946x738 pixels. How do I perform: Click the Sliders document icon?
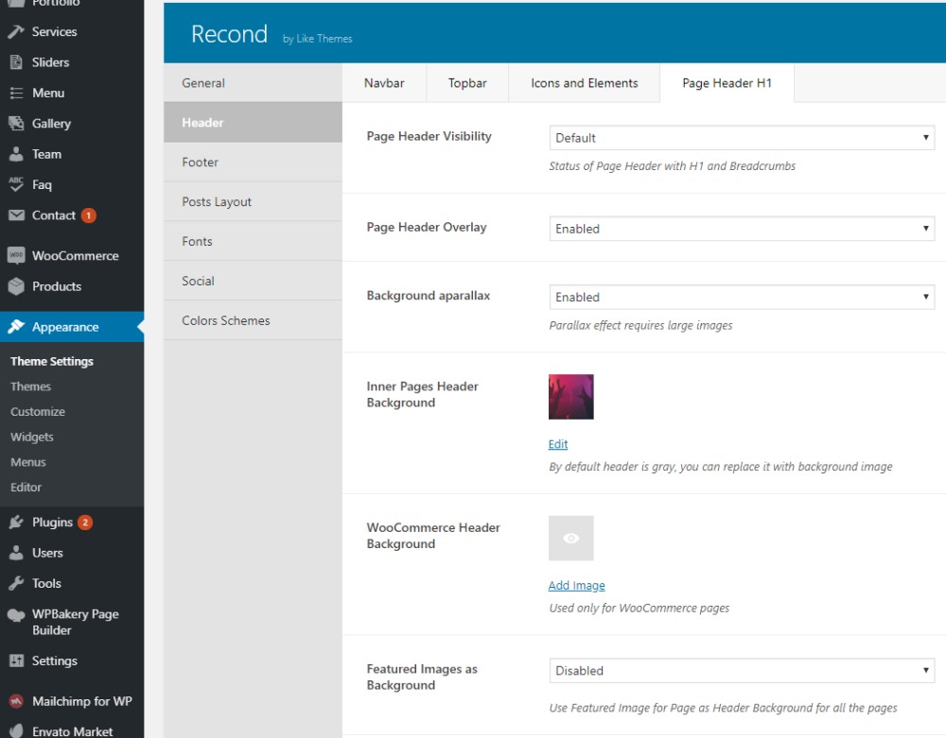click(x=16, y=62)
